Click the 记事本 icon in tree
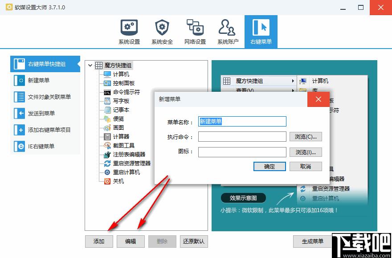 (107, 110)
